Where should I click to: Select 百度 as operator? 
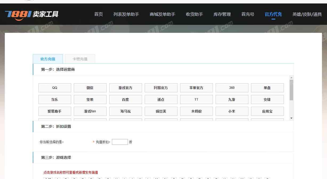point(126,100)
